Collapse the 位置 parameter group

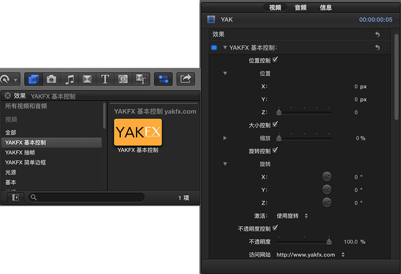tap(225, 73)
